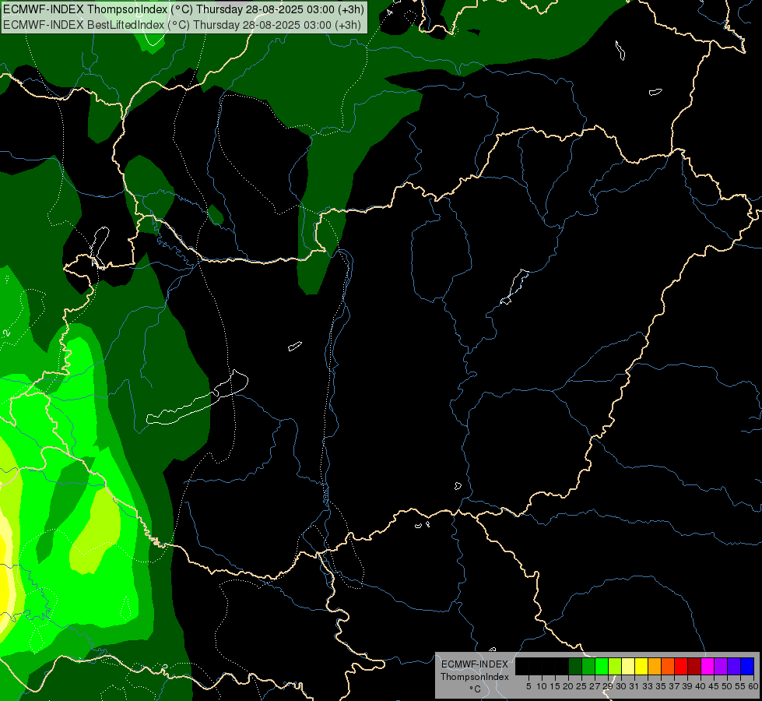Select the bright green 27–29 legend swatch
This screenshot has height=701, width=762.
602,666
